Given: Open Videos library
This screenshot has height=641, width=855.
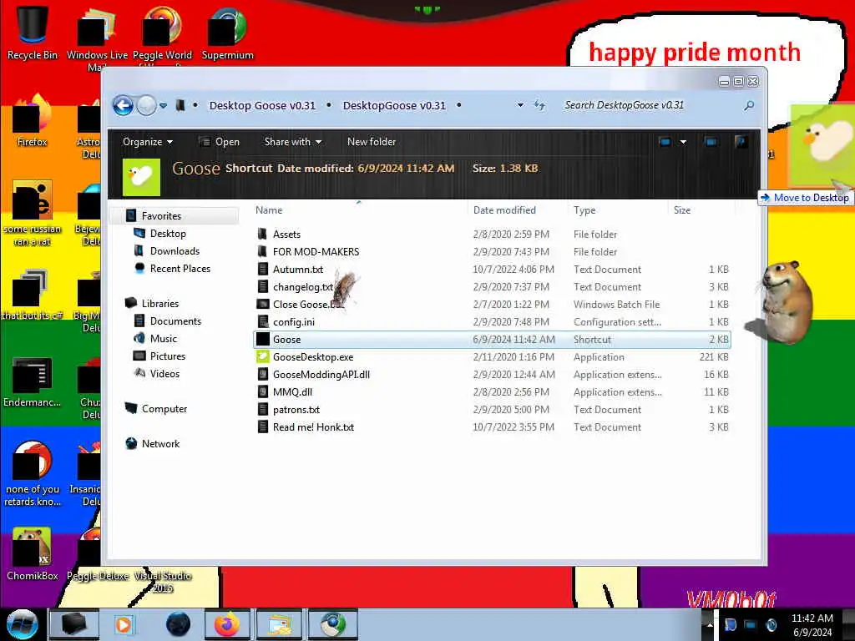Looking at the screenshot, I should click(x=164, y=373).
